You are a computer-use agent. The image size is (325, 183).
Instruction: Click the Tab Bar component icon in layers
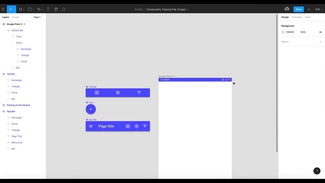pos(4,74)
